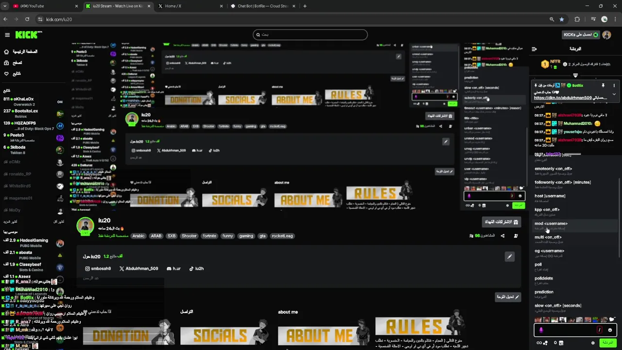This screenshot has width=622, height=350.
Task: Click the pencil edit icon in About section
Action: [x=509, y=256]
